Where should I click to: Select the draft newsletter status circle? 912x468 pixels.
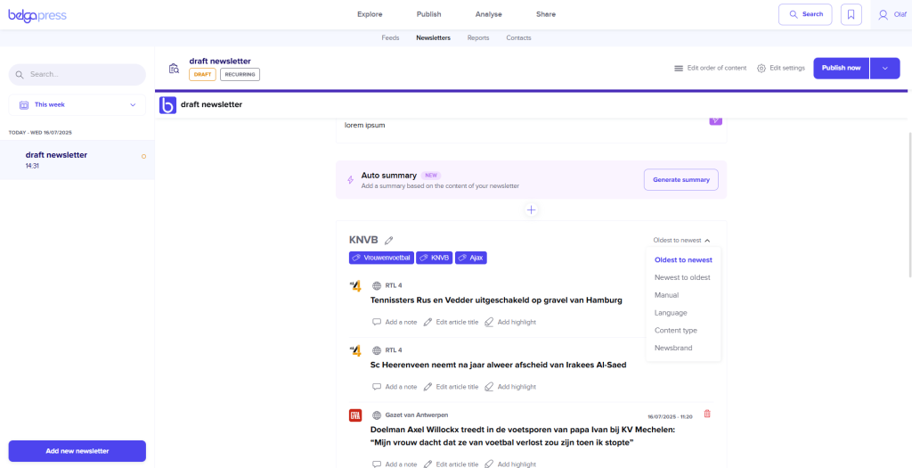143,157
